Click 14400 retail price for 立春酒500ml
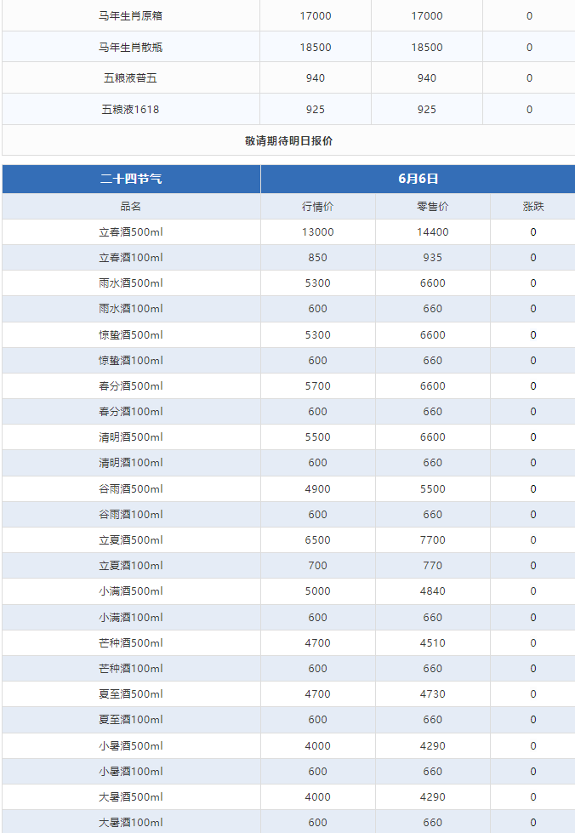Image resolution: width=575 pixels, height=833 pixels. (433, 232)
